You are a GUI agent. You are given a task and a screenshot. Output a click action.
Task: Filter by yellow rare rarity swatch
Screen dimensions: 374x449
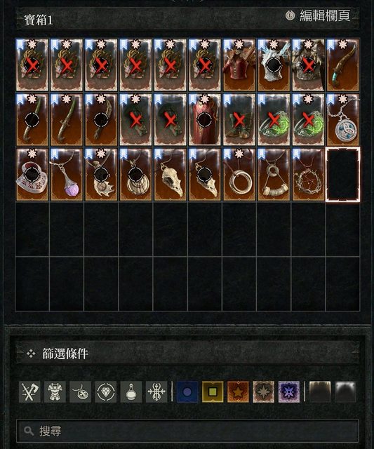pyautogui.click(x=213, y=391)
